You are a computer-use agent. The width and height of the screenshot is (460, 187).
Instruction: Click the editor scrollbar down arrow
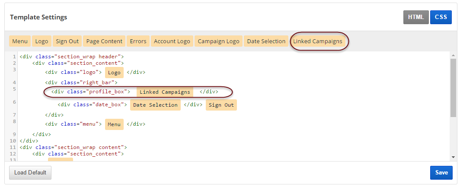pos(453,157)
